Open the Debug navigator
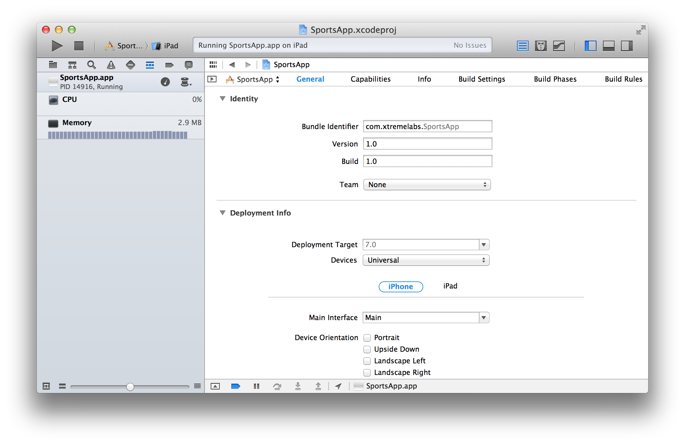Screen dimensions: 685x444 coord(150,65)
